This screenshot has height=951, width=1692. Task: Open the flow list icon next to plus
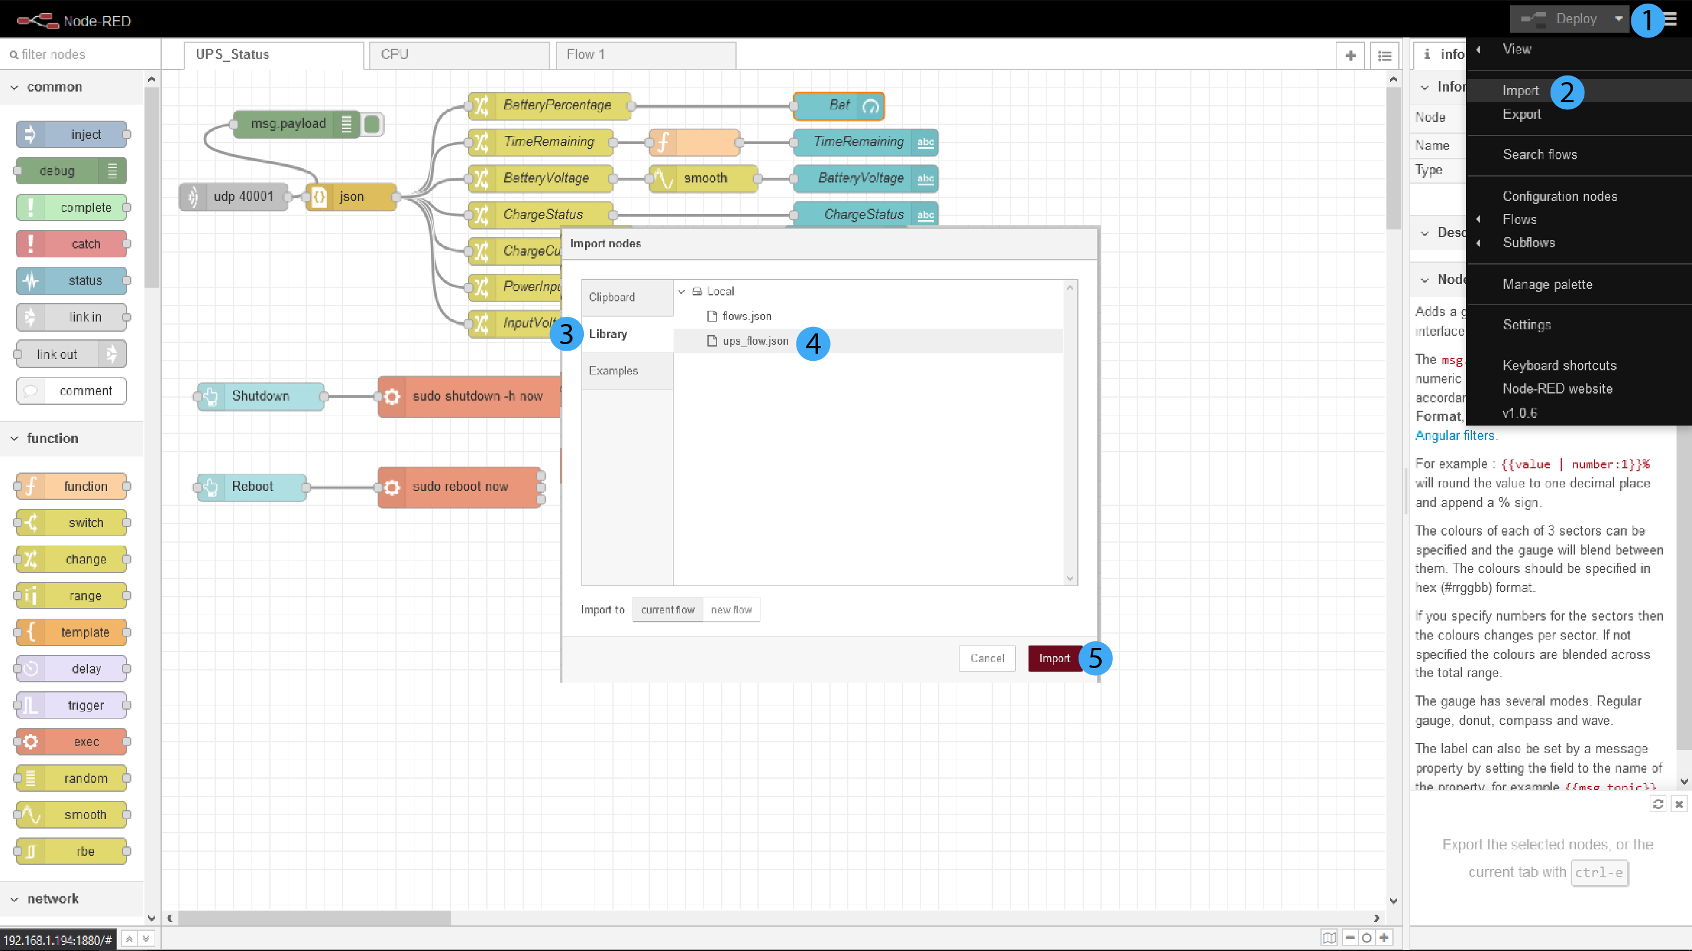[1385, 56]
